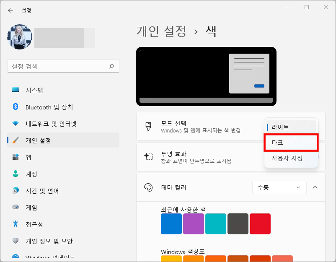Screen dimensions: 336x262
Task: Select 라이트 mode in the dropdown
Action: tap(291, 127)
